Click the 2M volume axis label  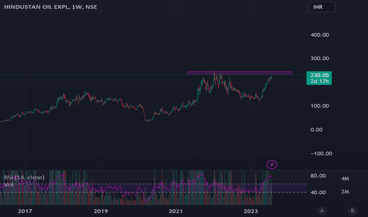pos(345,192)
